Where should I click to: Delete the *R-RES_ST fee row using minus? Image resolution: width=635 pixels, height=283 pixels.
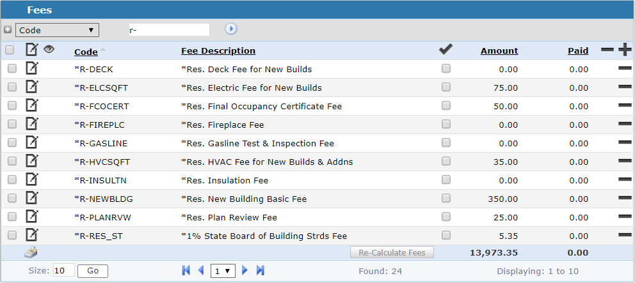coord(625,236)
